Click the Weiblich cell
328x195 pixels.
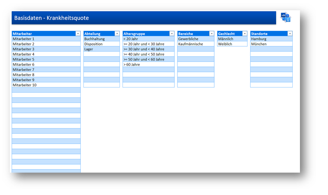(x=232, y=44)
